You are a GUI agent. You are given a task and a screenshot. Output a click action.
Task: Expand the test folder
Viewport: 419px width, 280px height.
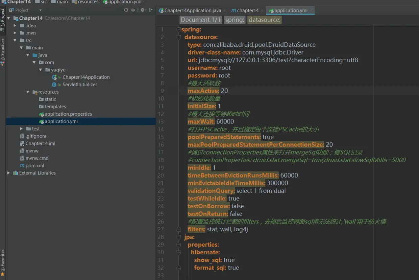(22, 129)
